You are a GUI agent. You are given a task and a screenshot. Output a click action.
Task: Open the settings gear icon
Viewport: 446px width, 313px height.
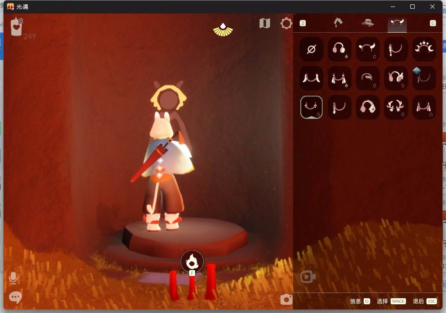(x=286, y=23)
